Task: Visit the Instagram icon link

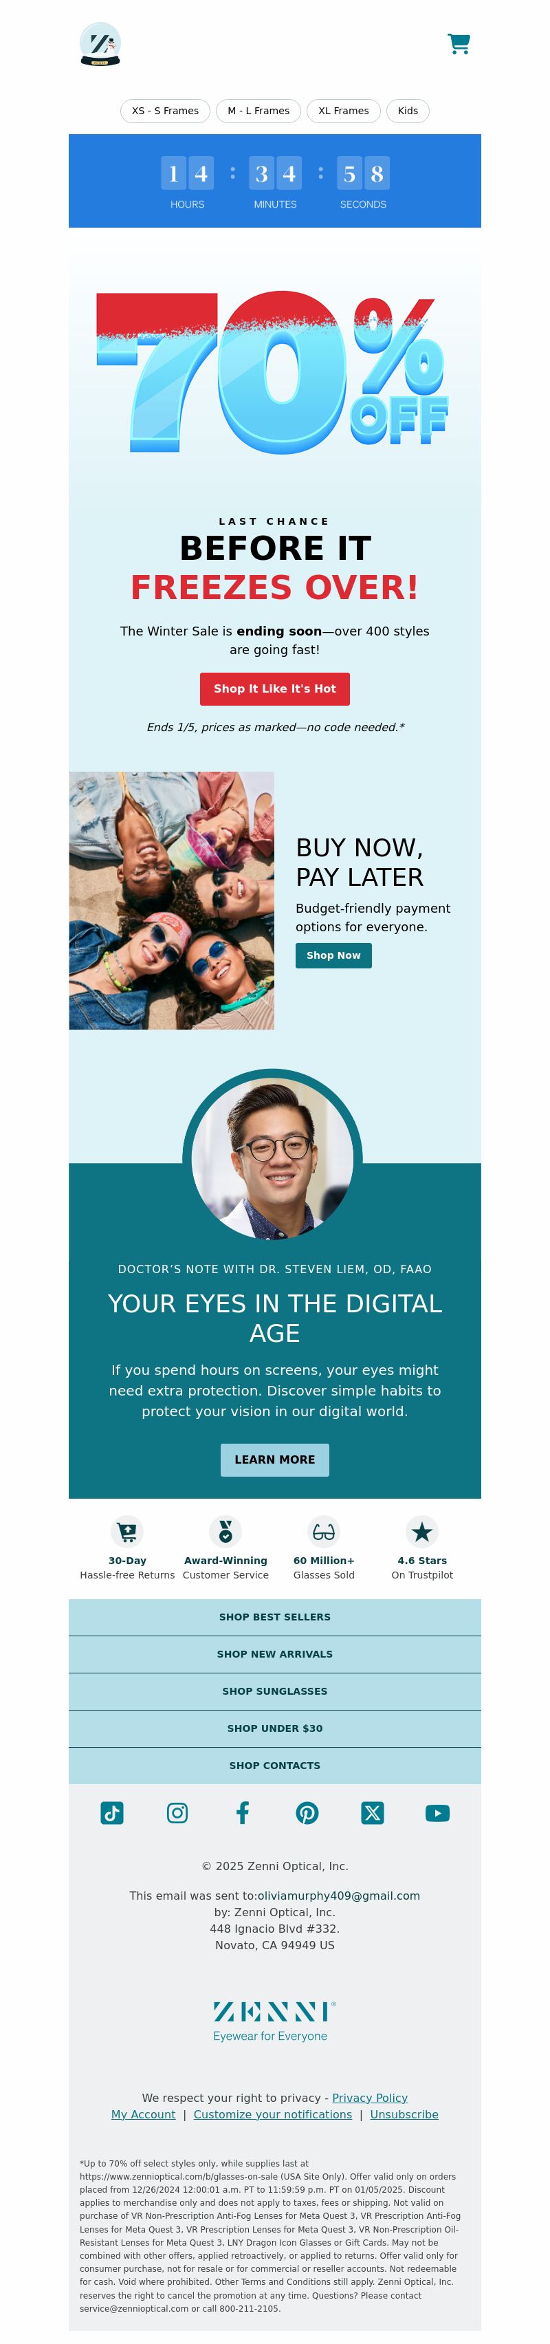Action: point(177,1812)
